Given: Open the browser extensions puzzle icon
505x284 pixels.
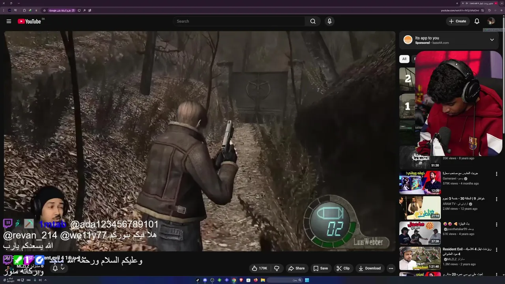Looking at the screenshot, I should tap(24, 10).
